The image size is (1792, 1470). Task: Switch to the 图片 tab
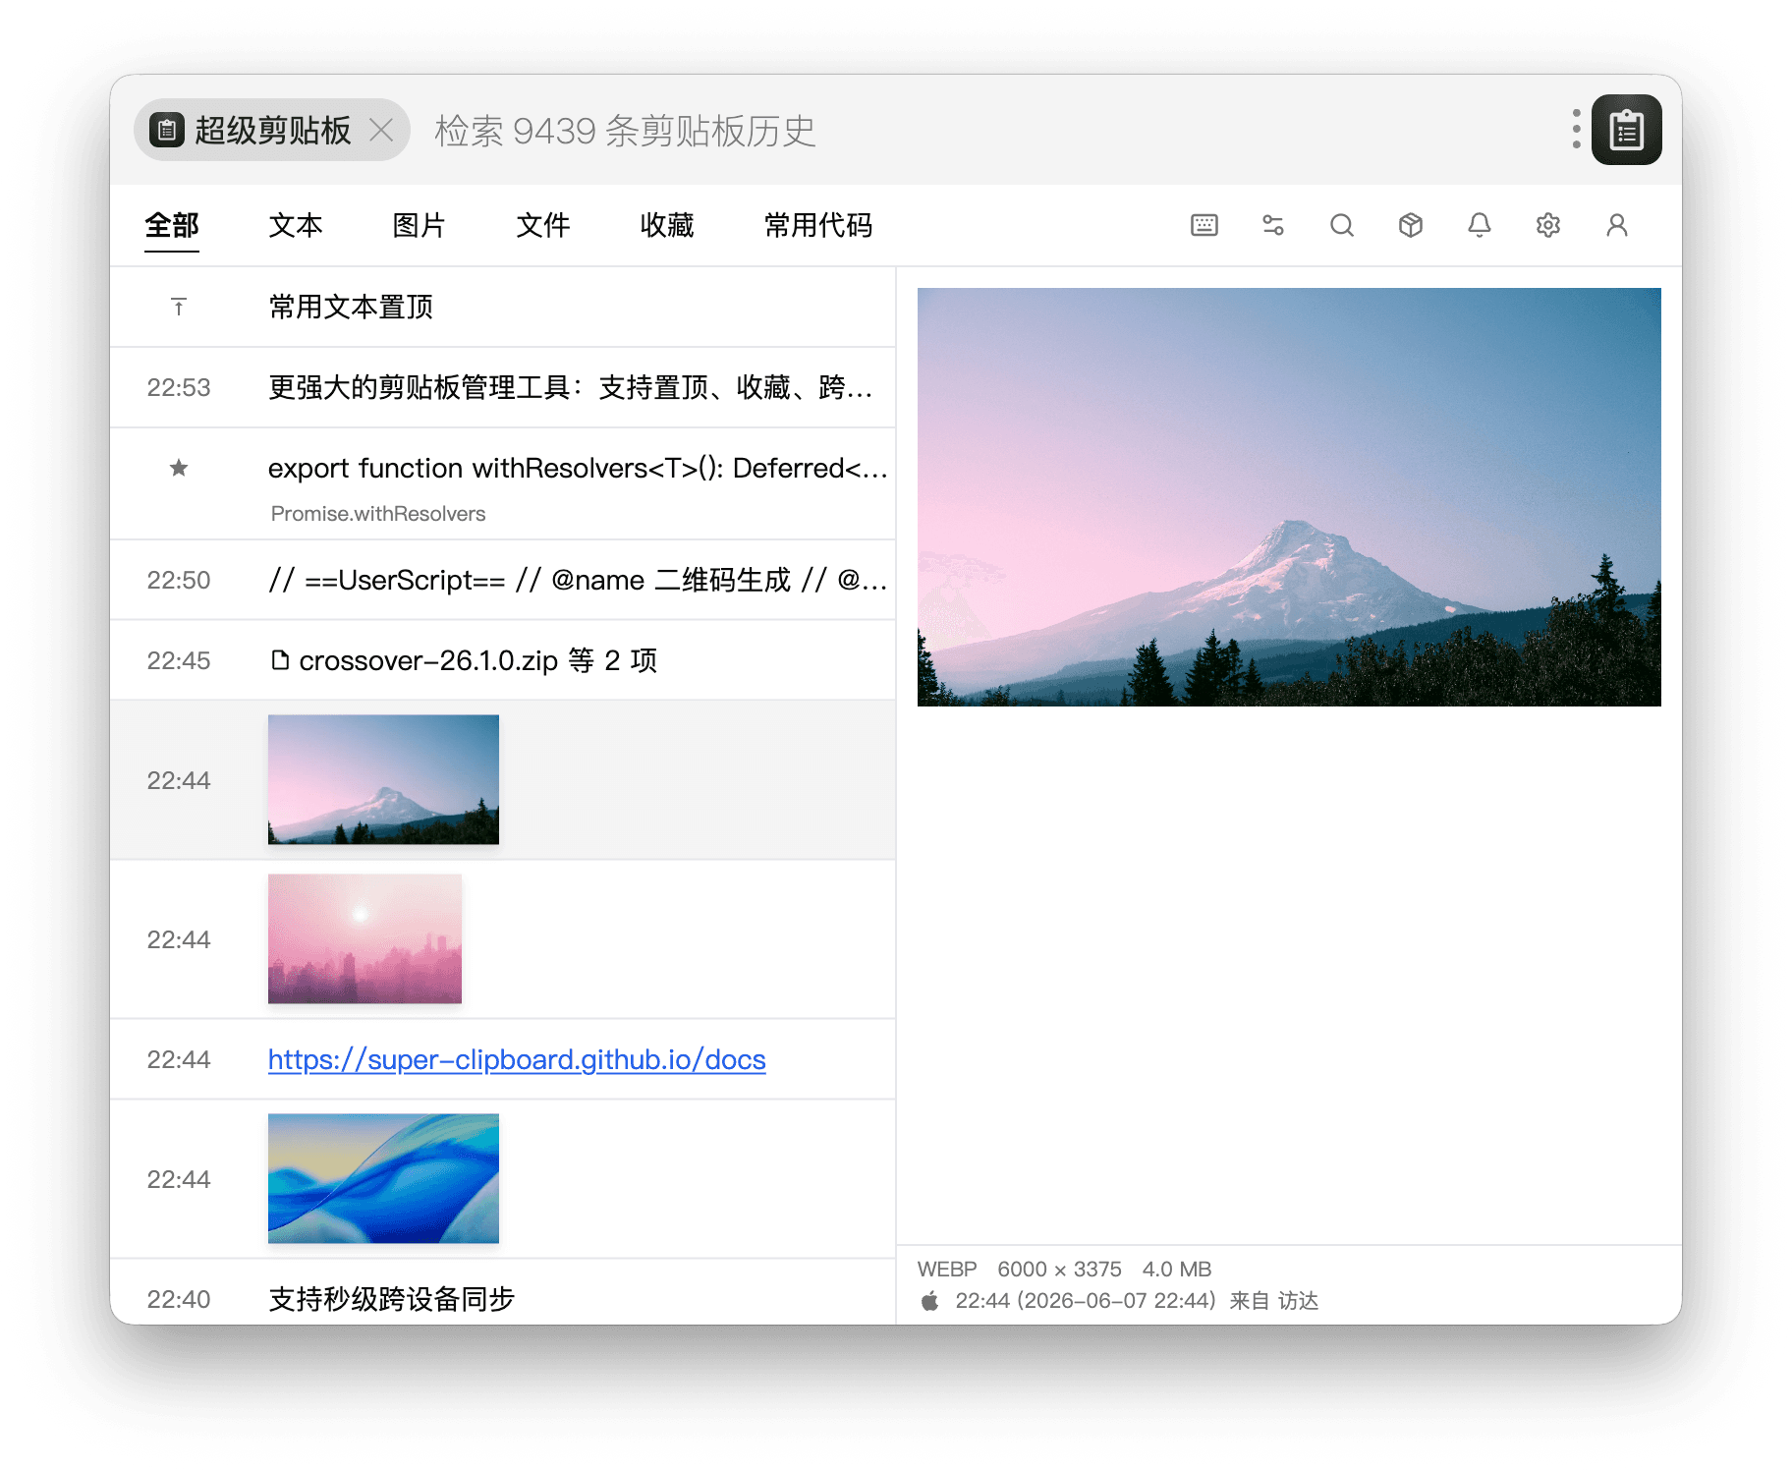[x=419, y=225]
